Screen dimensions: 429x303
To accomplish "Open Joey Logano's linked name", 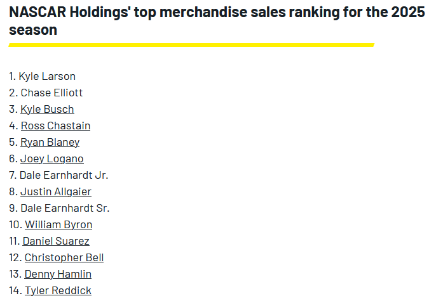I will coord(51,158).
